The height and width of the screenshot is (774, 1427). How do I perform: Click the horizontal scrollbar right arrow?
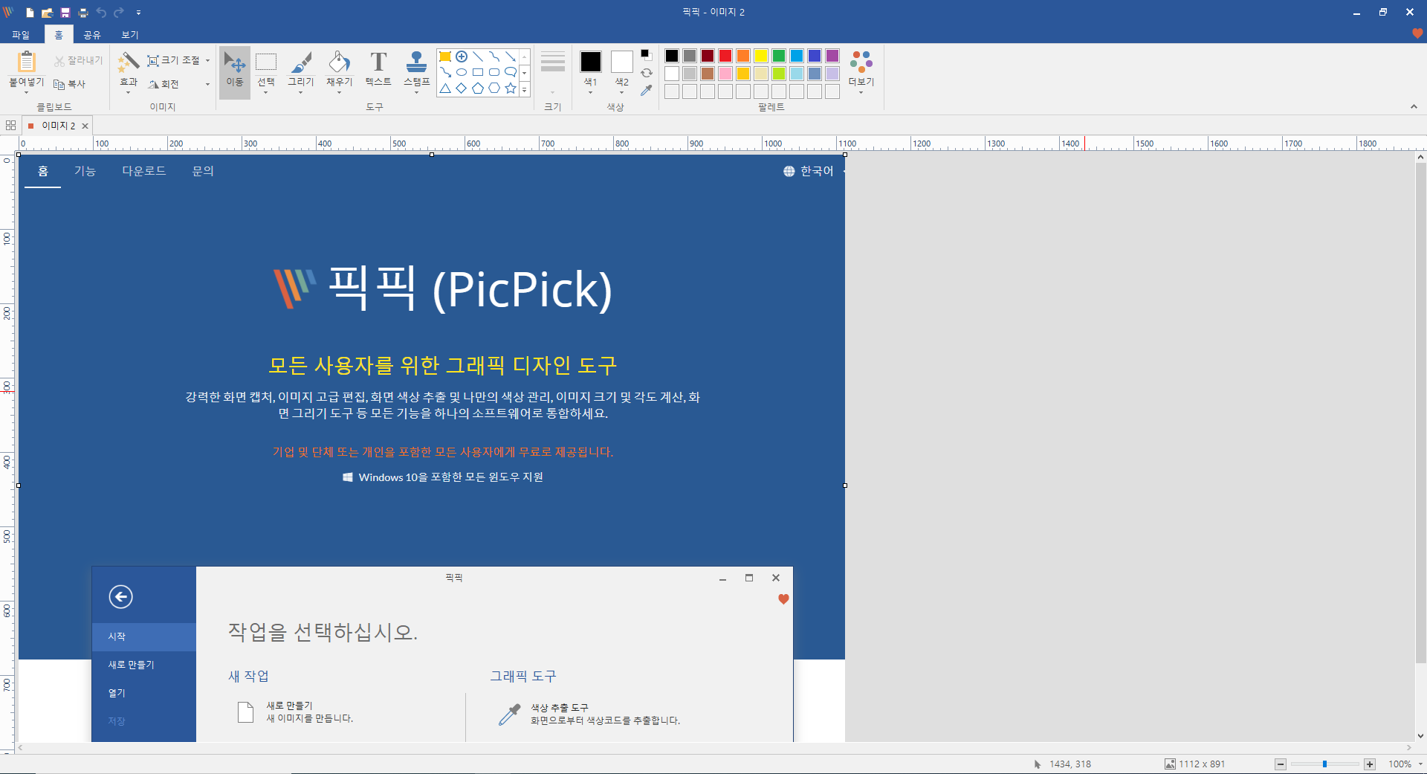(1408, 748)
